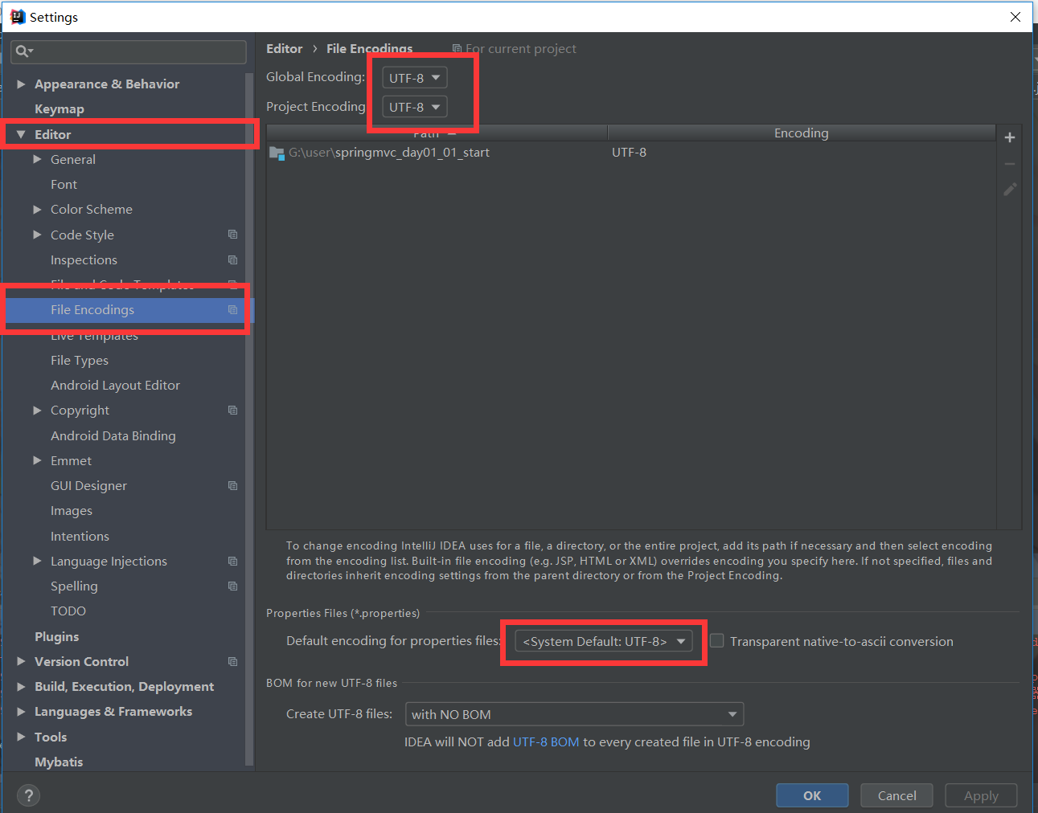1038x813 pixels.
Task: Focus the settings search field
Action: click(129, 51)
